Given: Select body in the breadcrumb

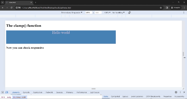Looking at the screenshot, I should pyautogui.click(x=9, y=97).
